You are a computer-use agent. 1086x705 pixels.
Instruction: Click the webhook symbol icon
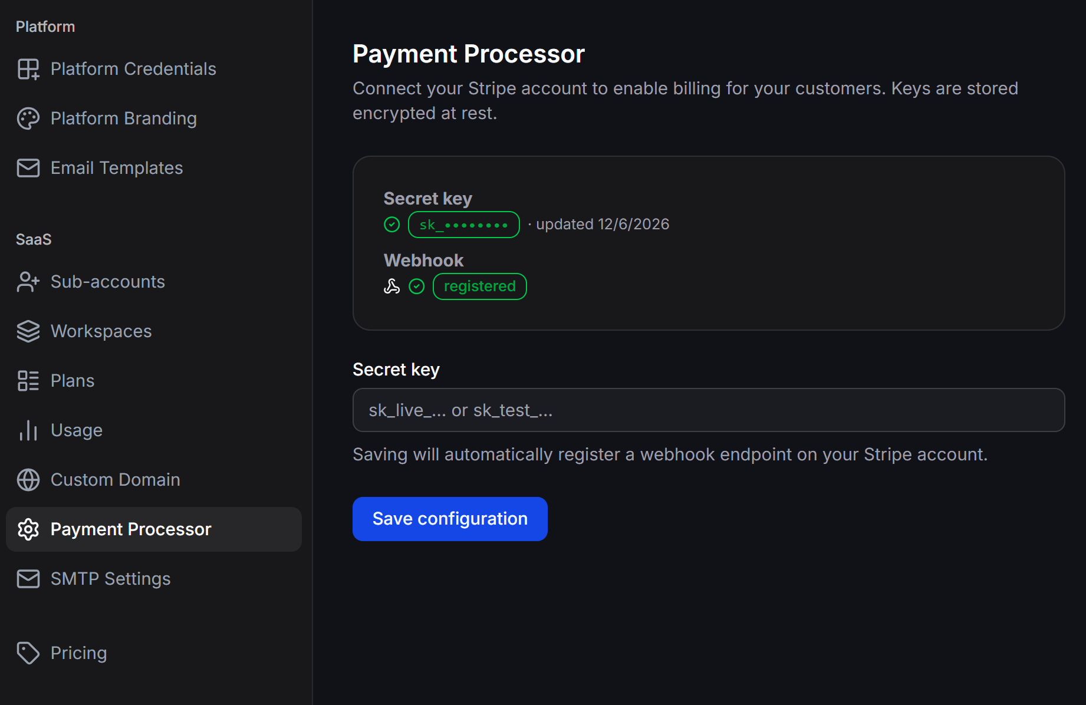coord(392,286)
